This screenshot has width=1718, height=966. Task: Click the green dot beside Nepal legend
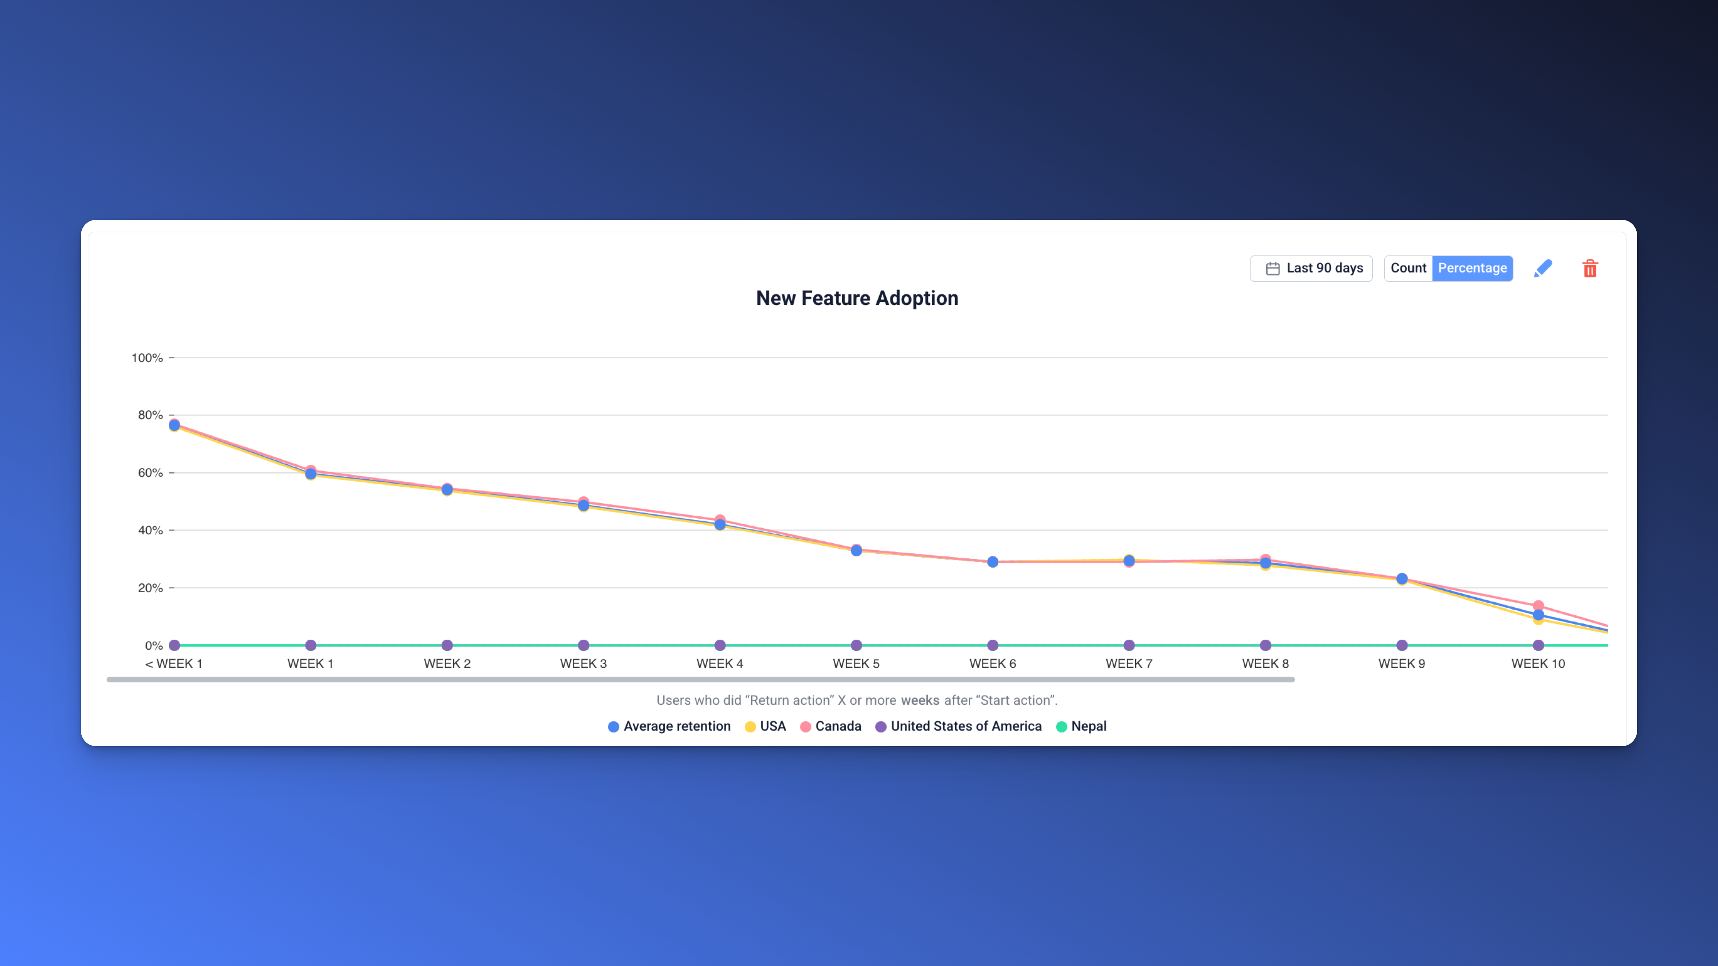[1061, 726]
